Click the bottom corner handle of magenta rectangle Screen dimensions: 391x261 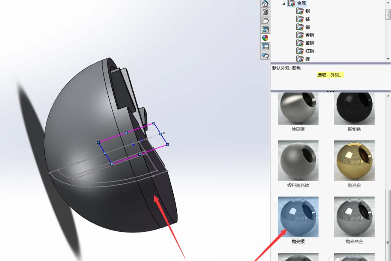tap(112, 164)
